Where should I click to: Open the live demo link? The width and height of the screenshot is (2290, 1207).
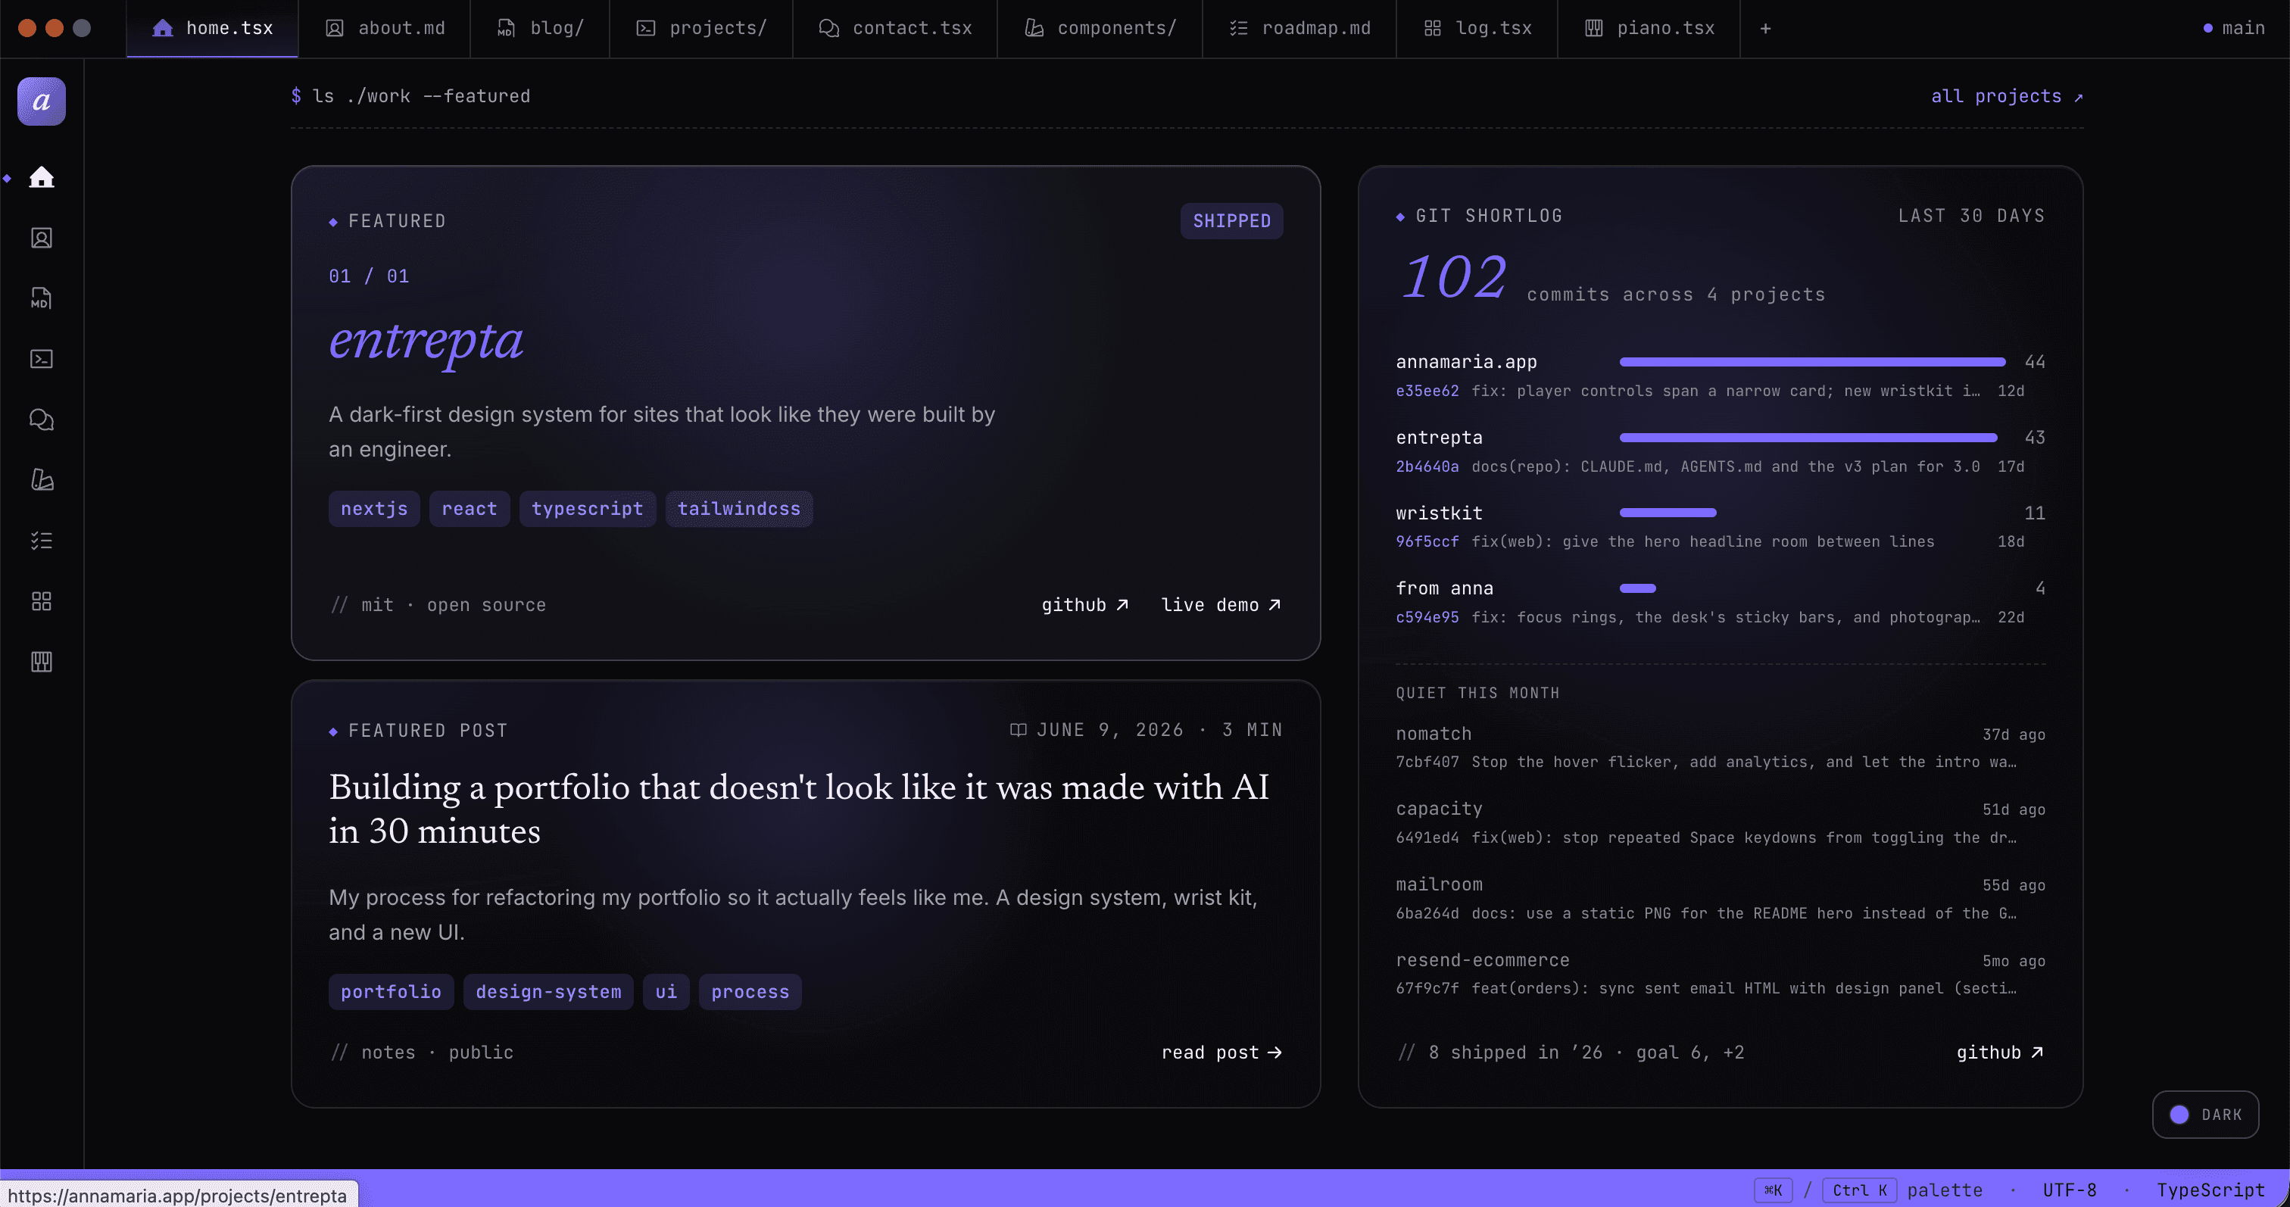point(1221,604)
